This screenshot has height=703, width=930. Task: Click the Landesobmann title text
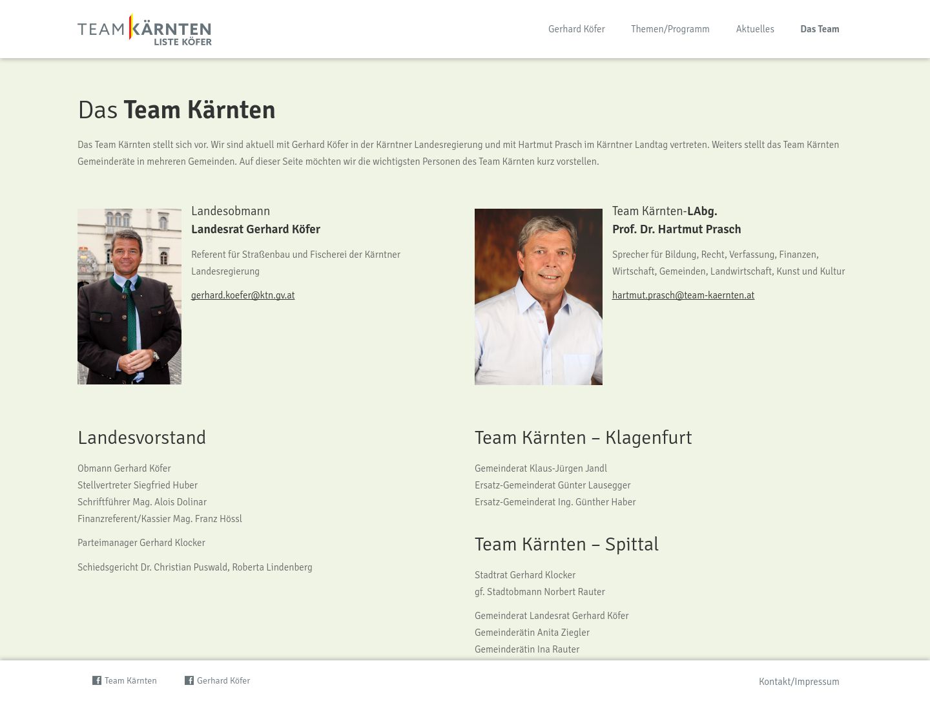tap(231, 211)
